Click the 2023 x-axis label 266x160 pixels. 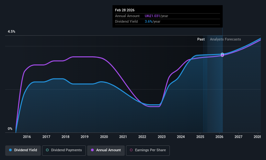(x=162, y=137)
